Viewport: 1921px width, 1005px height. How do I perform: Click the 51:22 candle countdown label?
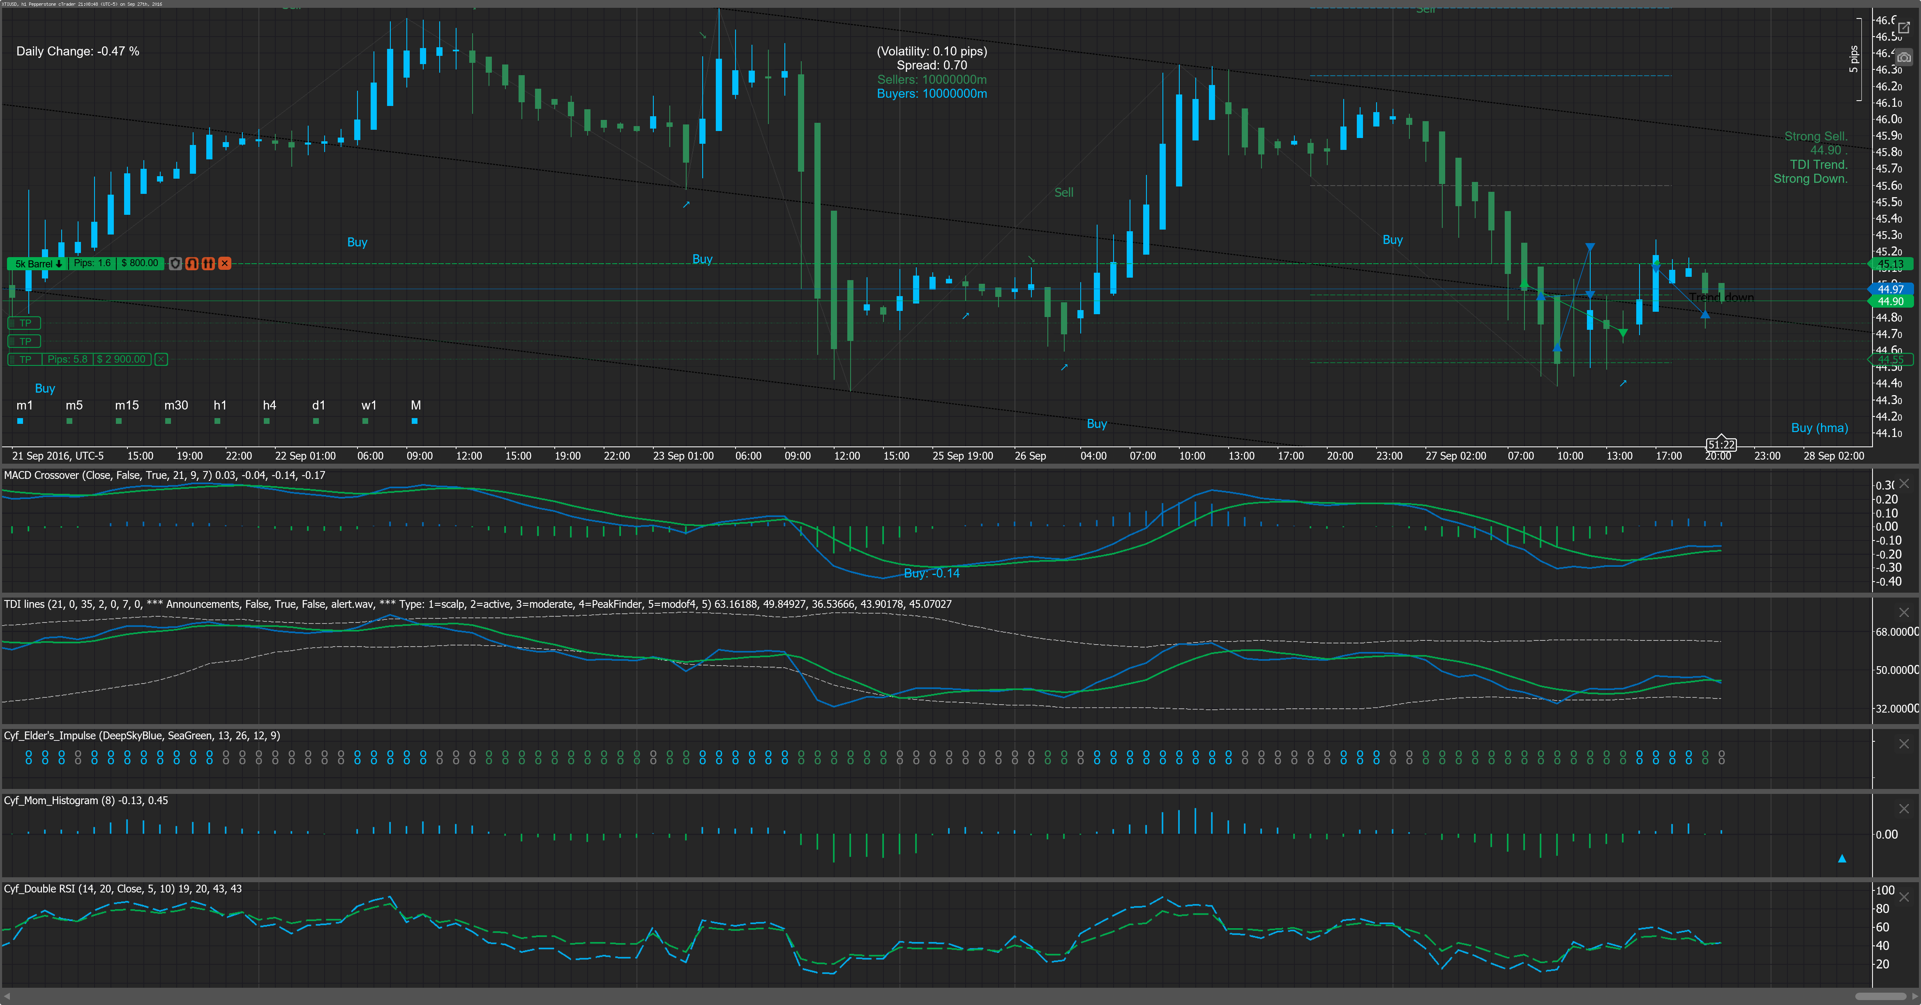[x=1721, y=444]
